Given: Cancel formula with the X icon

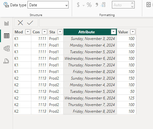Looking at the screenshot, I should pos(20,23).
